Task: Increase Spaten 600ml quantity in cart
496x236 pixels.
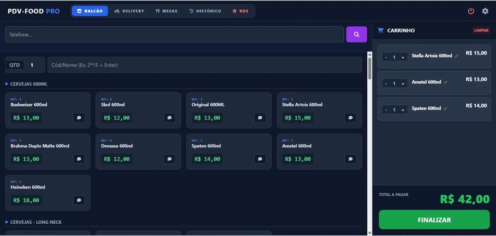Action: (x=403, y=110)
